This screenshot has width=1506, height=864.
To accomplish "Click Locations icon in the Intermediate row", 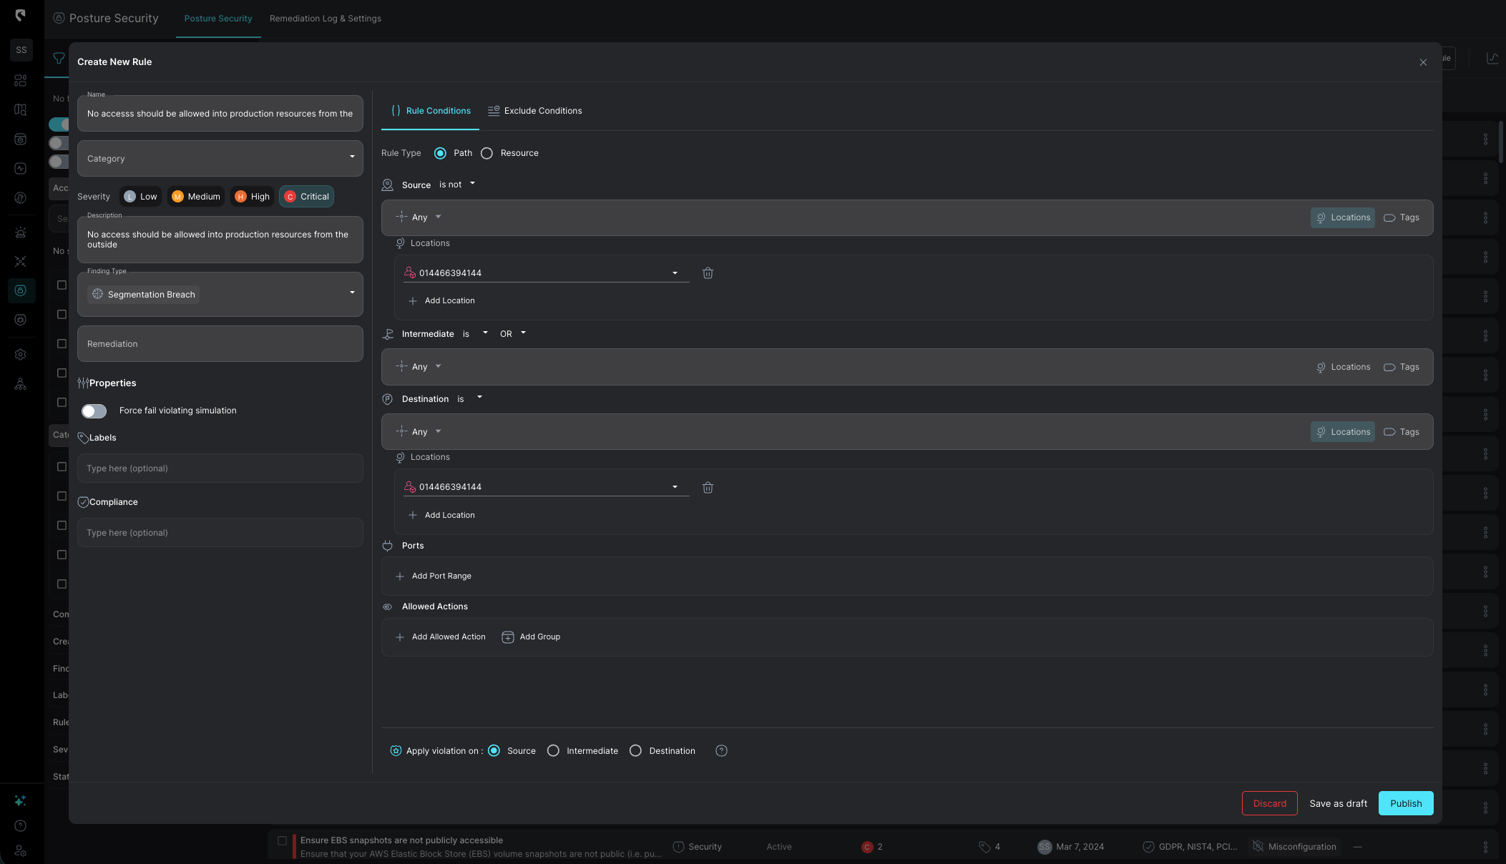I will click(x=1321, y=368).
